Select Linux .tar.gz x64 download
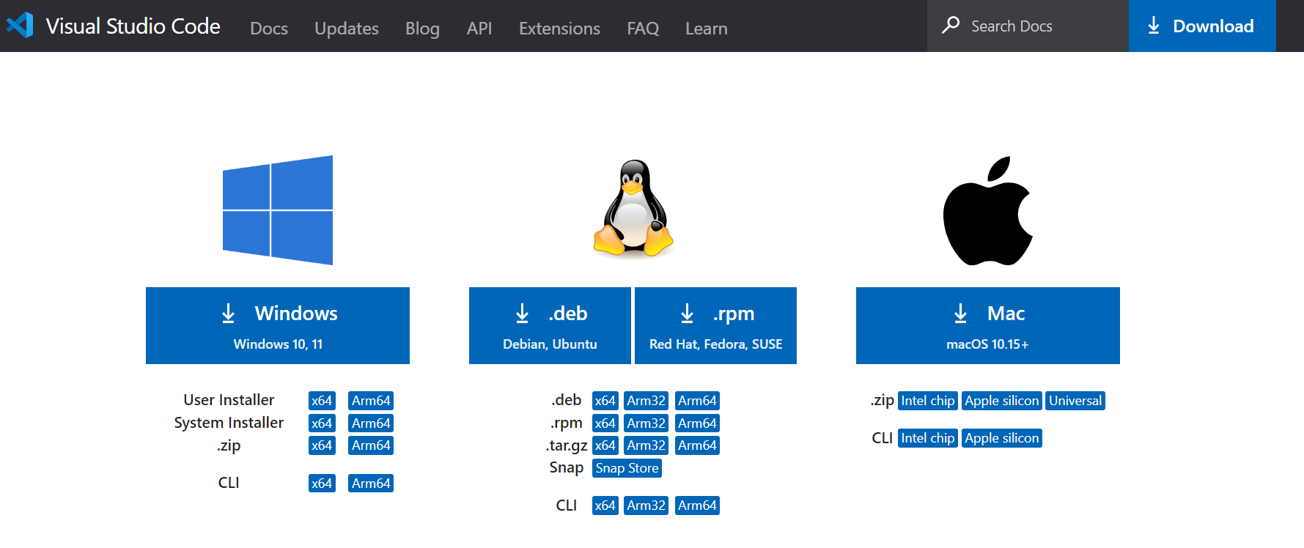Image resolution: width=1304 pixels, height=548 pixels. click(x=605, y=445)
